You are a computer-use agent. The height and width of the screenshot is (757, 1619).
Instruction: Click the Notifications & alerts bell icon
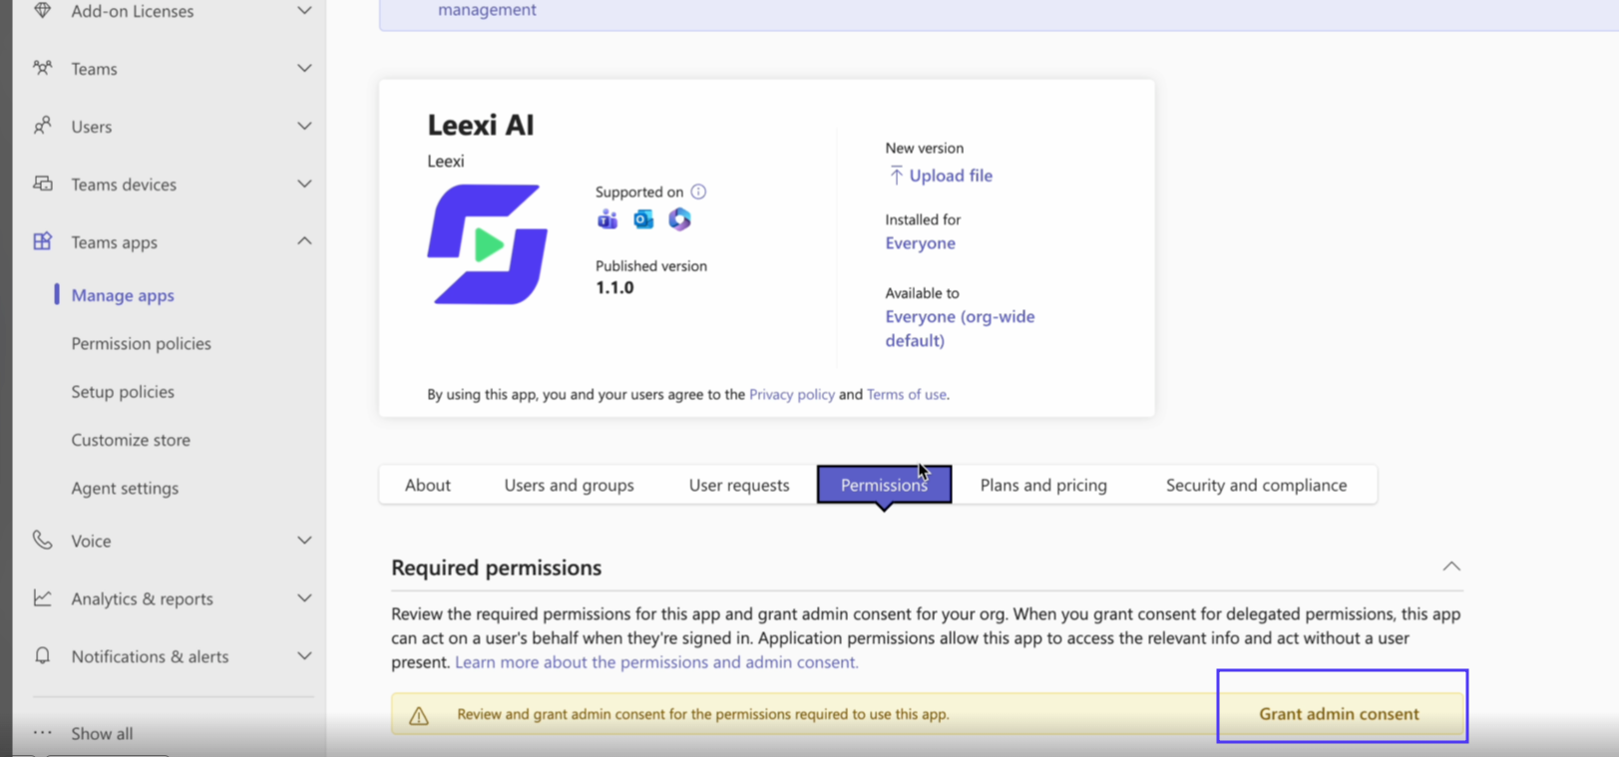[x=42, y=655]
